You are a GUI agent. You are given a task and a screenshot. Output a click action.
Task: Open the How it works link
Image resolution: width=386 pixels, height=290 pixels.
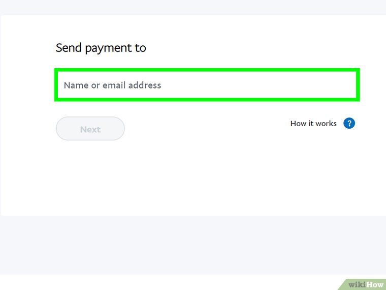pyautogui.click(x=313, y=123)
